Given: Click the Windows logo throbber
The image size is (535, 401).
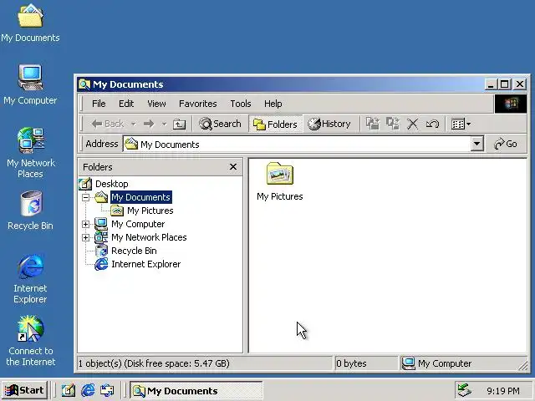Looking at the screenshot, I should [x=511, y=104].
